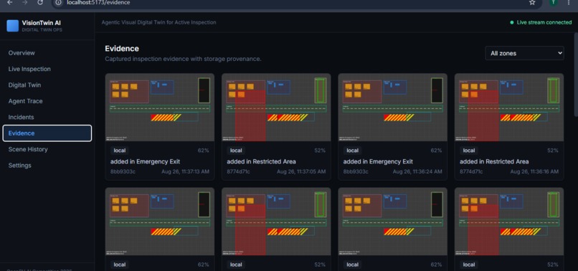Navigate to Agent Trace

click(47, 101)
